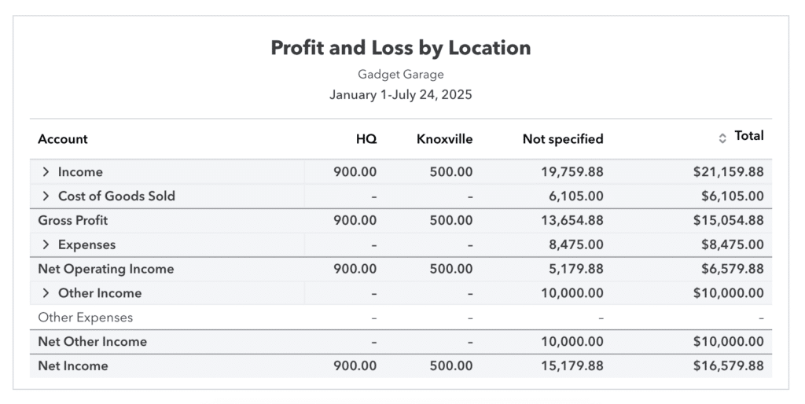The image size is (805, 404).
Task: Click Net Income Not specified 15,179.88
Action: point(572,366)
